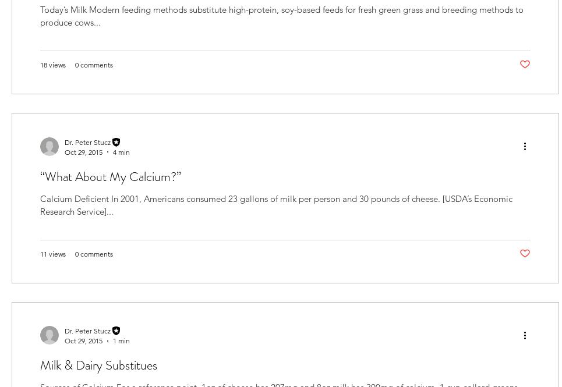Click the editor badge on Milk & Dairy post

(116, 331)
